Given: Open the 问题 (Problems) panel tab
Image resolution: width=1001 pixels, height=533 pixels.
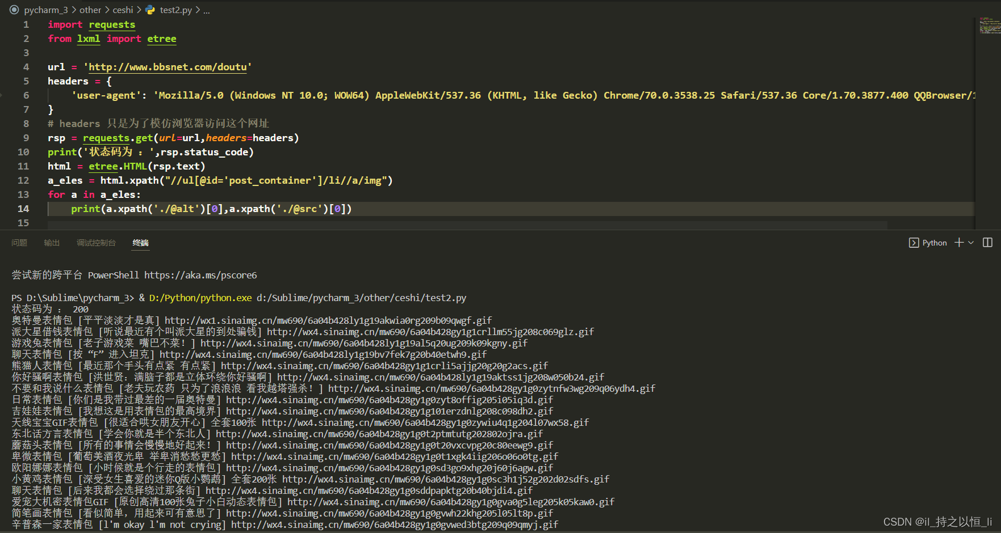Looking at the screenshot, I should coord(19,243).
